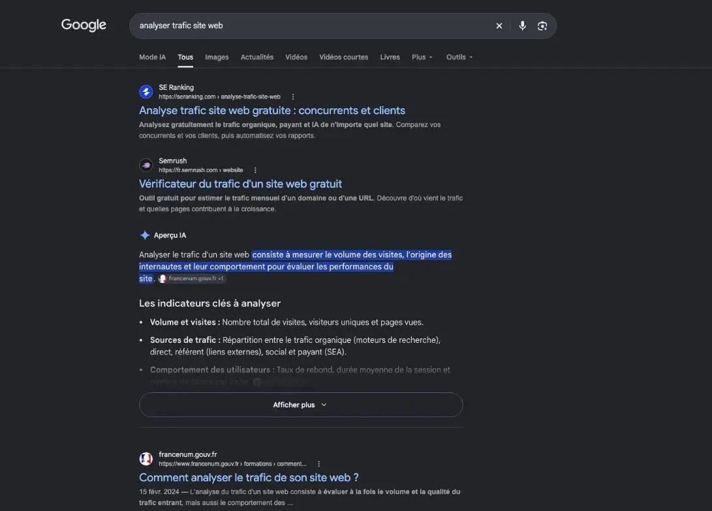Clear the search query with the X icon
Image resolution: width=712 pixels, height=511 pixels.
click(499, 26)
